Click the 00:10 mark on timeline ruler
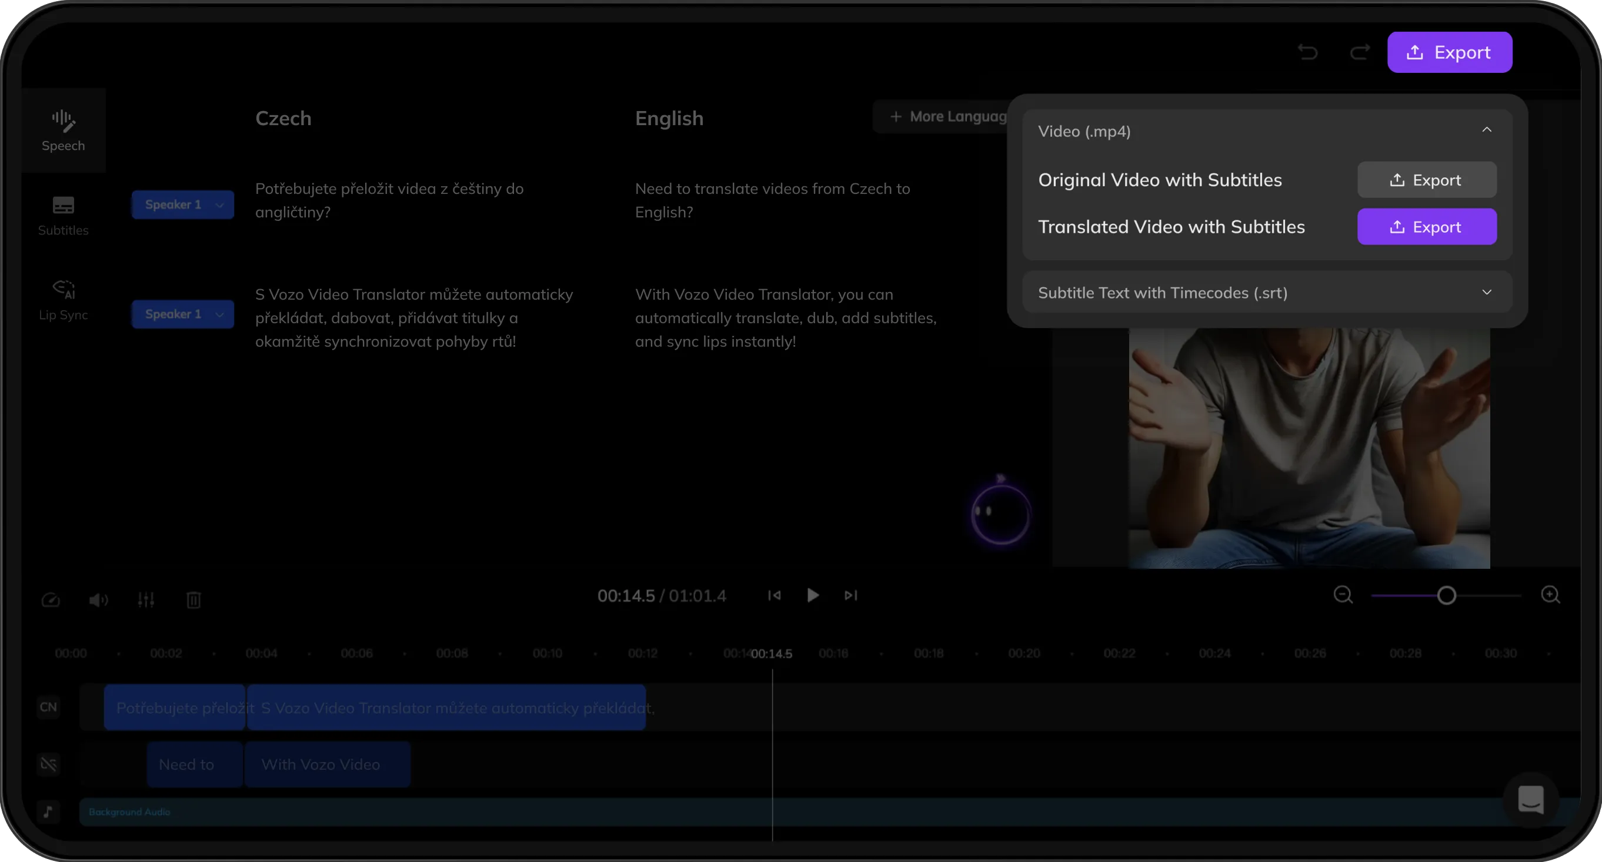1602x862 pixels. click(x=548, y=654)
